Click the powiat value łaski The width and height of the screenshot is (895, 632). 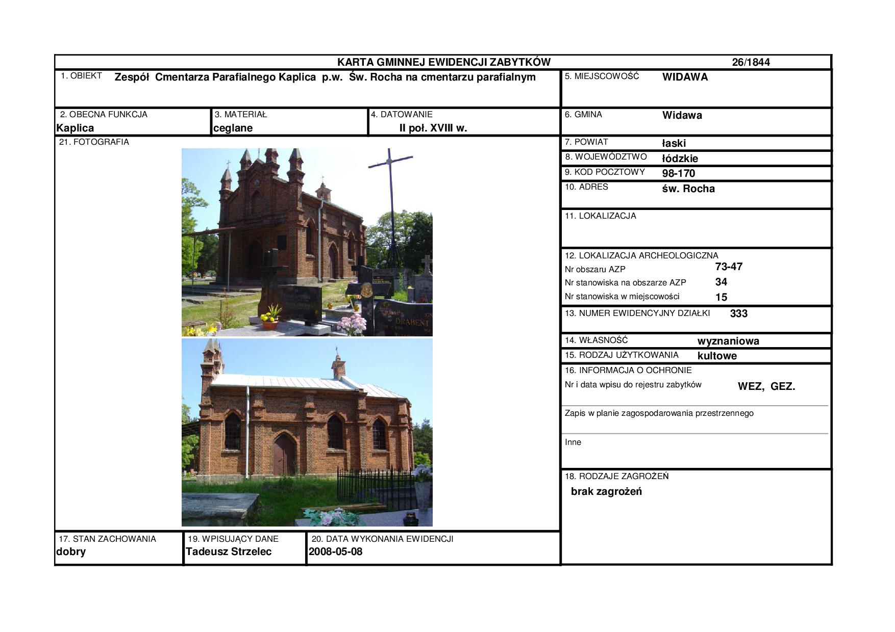pyautogui.click(x=674, y=143)
